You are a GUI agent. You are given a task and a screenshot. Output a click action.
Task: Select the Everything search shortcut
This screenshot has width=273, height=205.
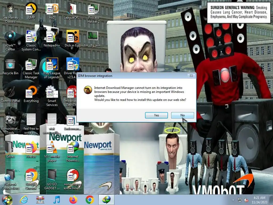tap(31, 94)
